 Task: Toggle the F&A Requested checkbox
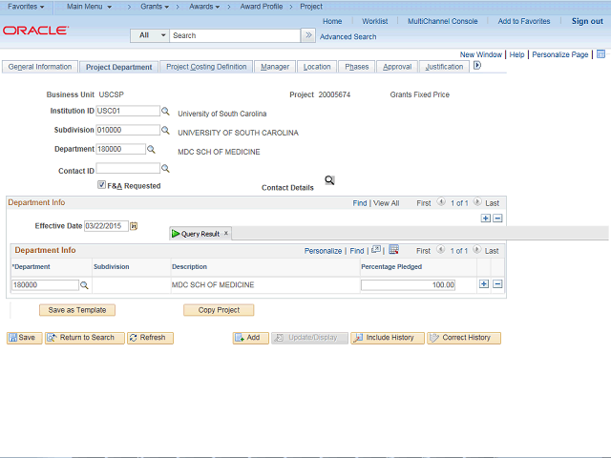pyautogui.click(x=101, y=185)
